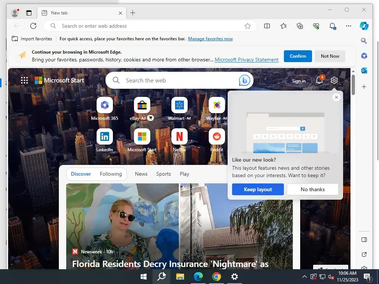Click No thanks button

tap(312, 189)
